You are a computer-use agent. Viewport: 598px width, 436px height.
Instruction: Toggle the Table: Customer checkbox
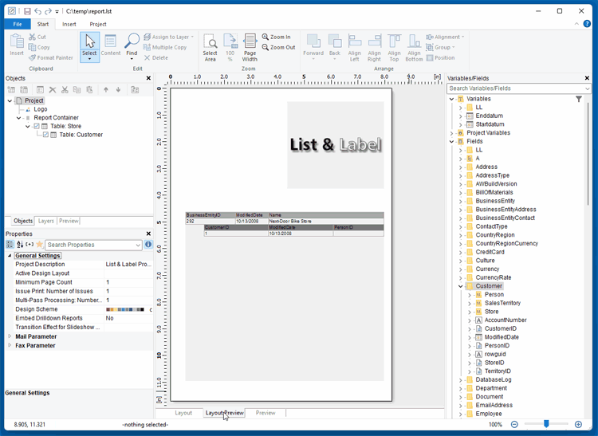[45, 135]
